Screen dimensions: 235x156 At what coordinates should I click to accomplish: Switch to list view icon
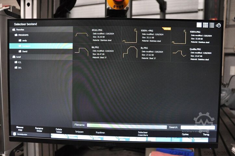coord(212,25)
